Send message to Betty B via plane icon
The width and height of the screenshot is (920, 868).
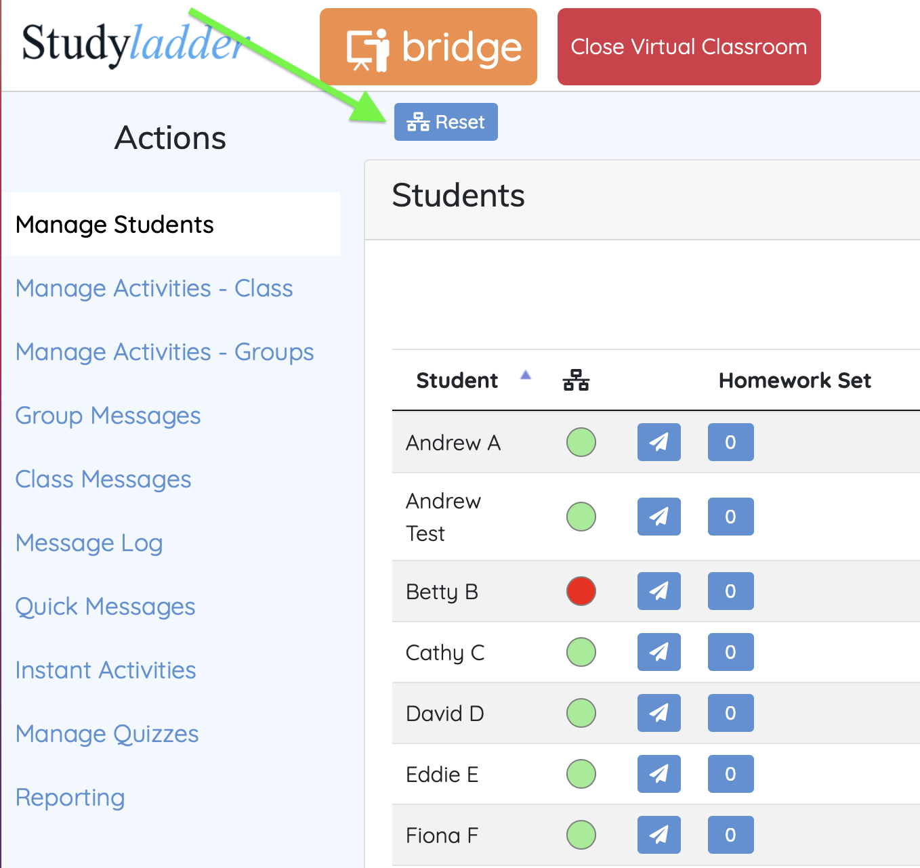658,591
